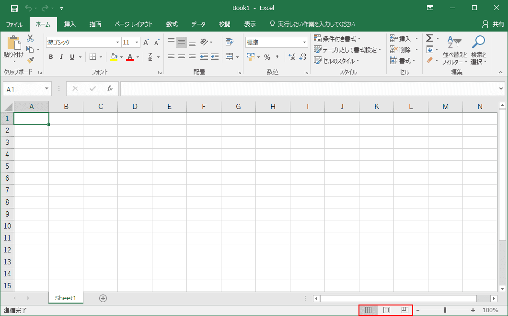
Task: Click the Select All corner triangle
Action: coord(8,106)
